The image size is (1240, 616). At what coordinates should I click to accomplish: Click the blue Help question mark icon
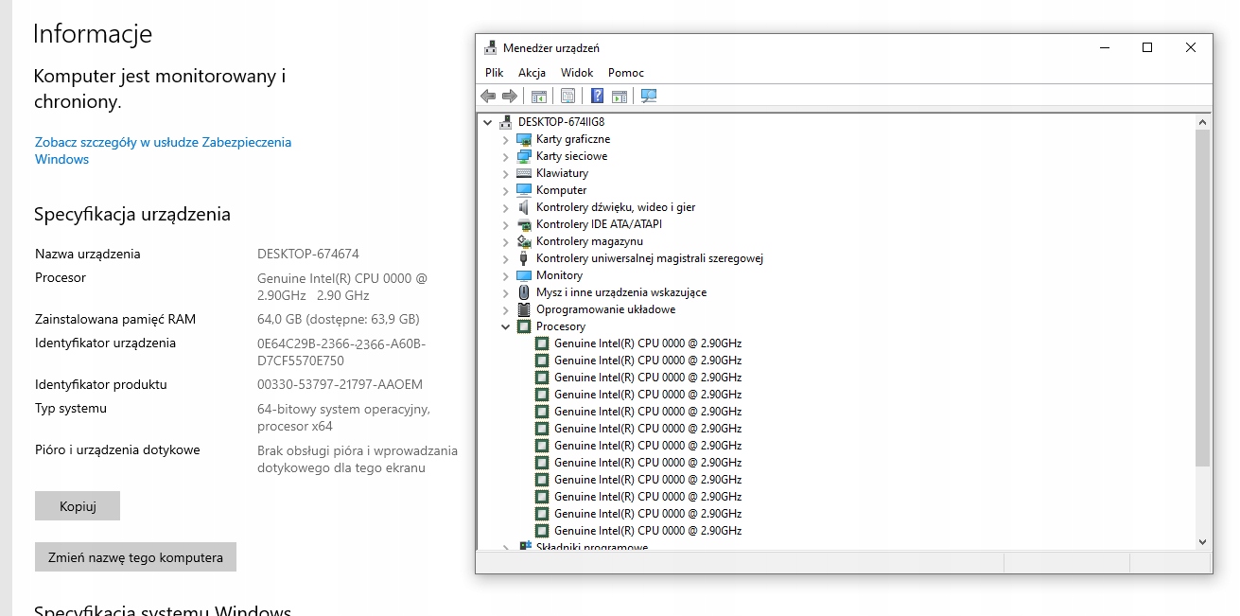(x=597, y=96)
